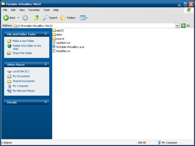Screen dimensions: 195x146
Task: Open the Edit menu
Action: pos(13,10)
